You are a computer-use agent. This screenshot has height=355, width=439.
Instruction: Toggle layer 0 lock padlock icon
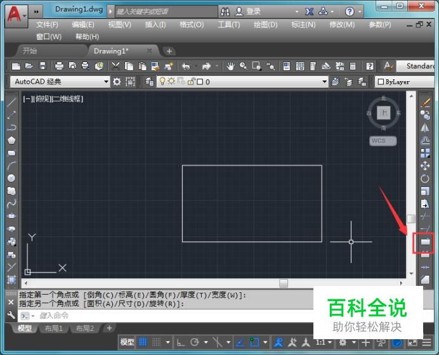191,82
